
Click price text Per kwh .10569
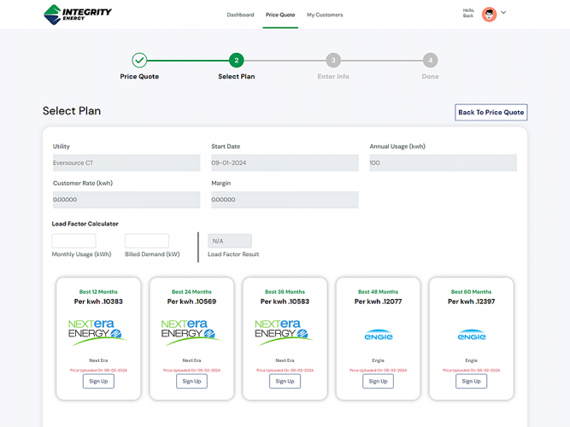point(191,301)
